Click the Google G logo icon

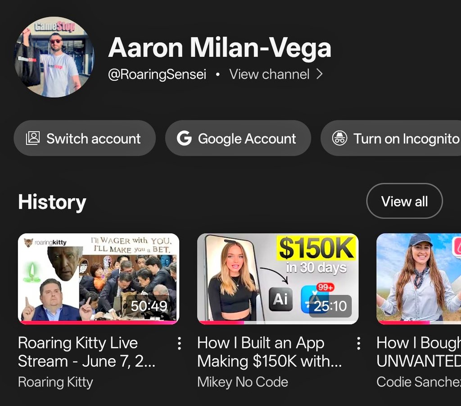[184, 138]
